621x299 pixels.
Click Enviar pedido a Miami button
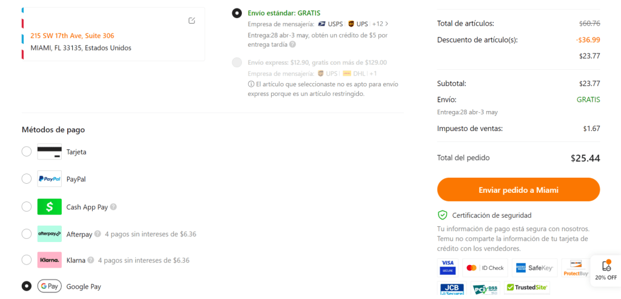519,190
